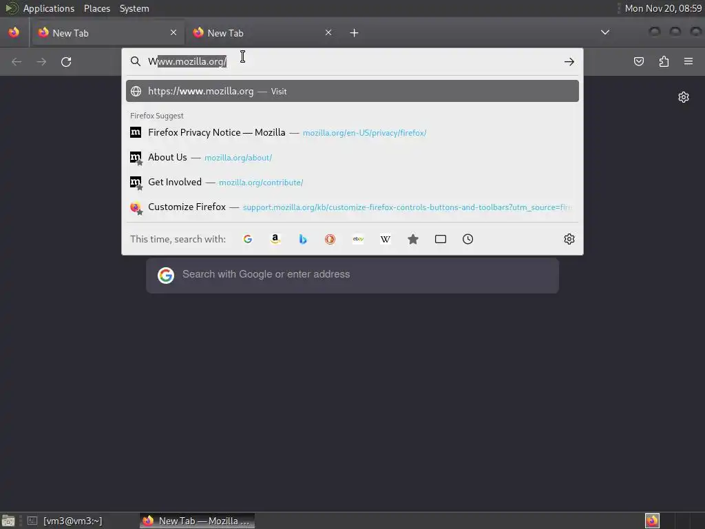Click the Firefox tray icon in bottom panel
The height and width of the screenshot is (529, 705).
652,521
